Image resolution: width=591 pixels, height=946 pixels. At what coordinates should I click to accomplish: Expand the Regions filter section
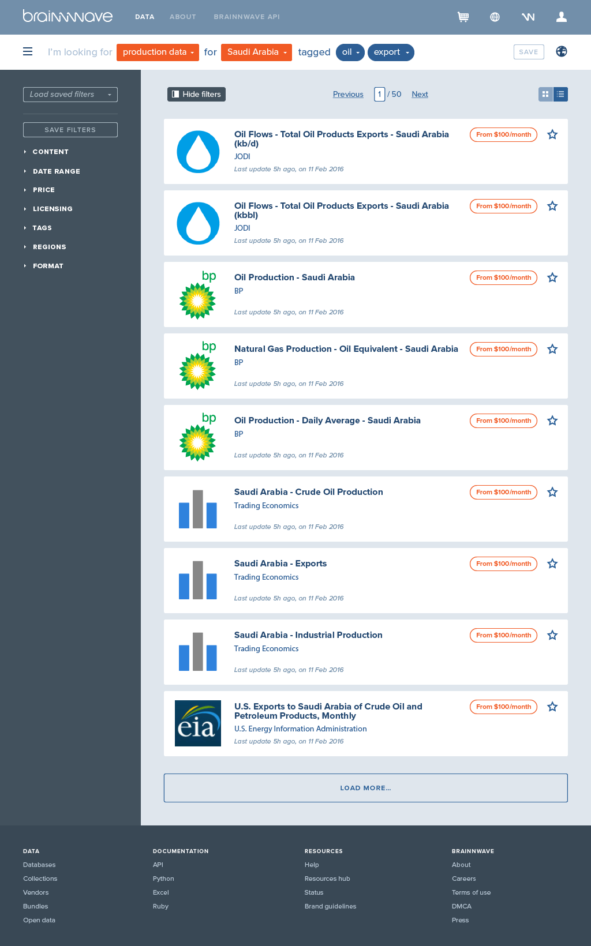tap(45, 247)
